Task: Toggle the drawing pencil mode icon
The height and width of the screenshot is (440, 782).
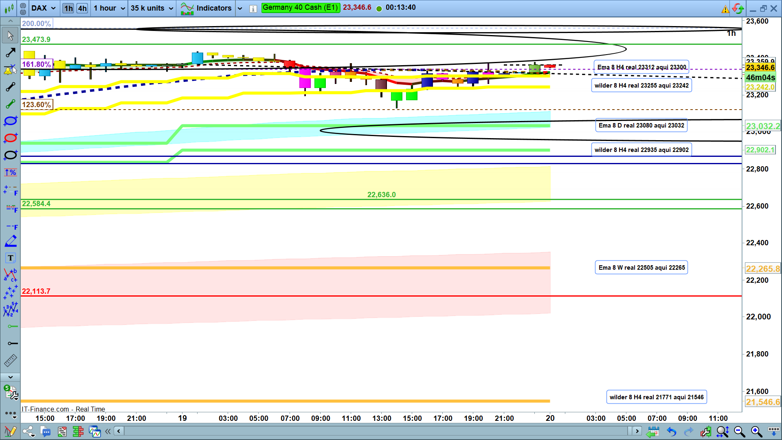Action: tap(10, 431)
